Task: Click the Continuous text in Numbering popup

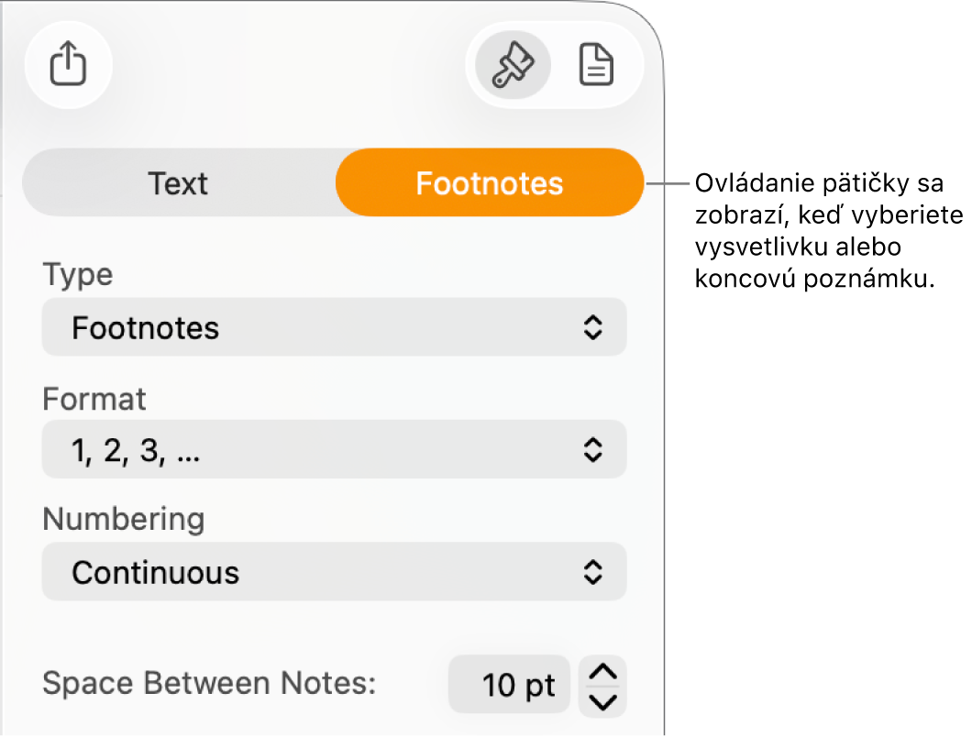Action: point(156,572)
